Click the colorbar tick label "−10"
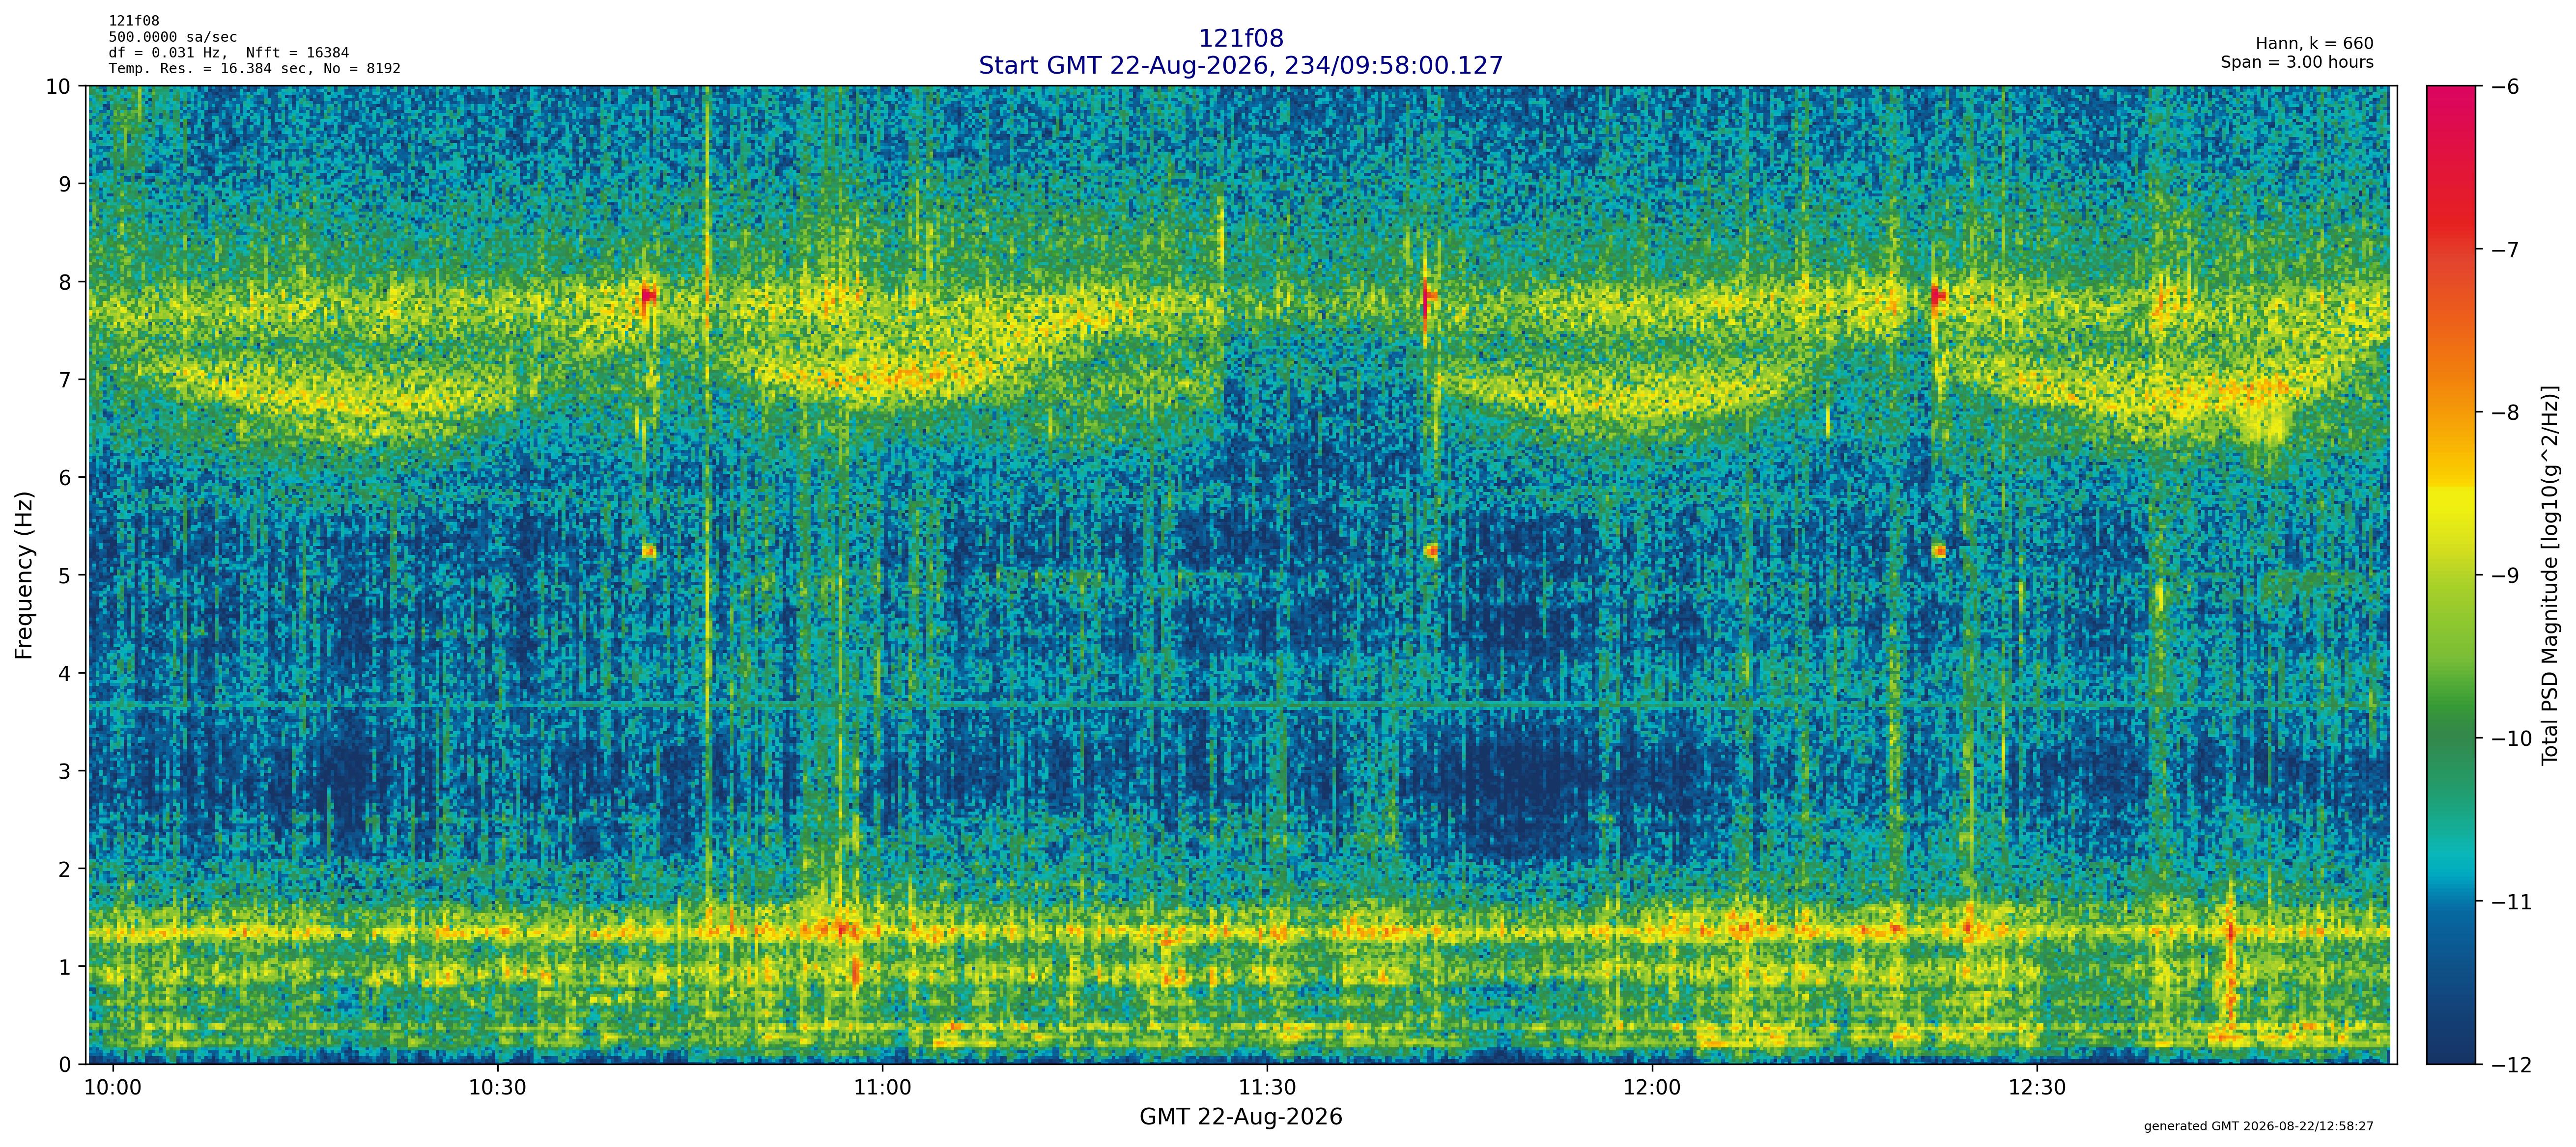 2511,738
